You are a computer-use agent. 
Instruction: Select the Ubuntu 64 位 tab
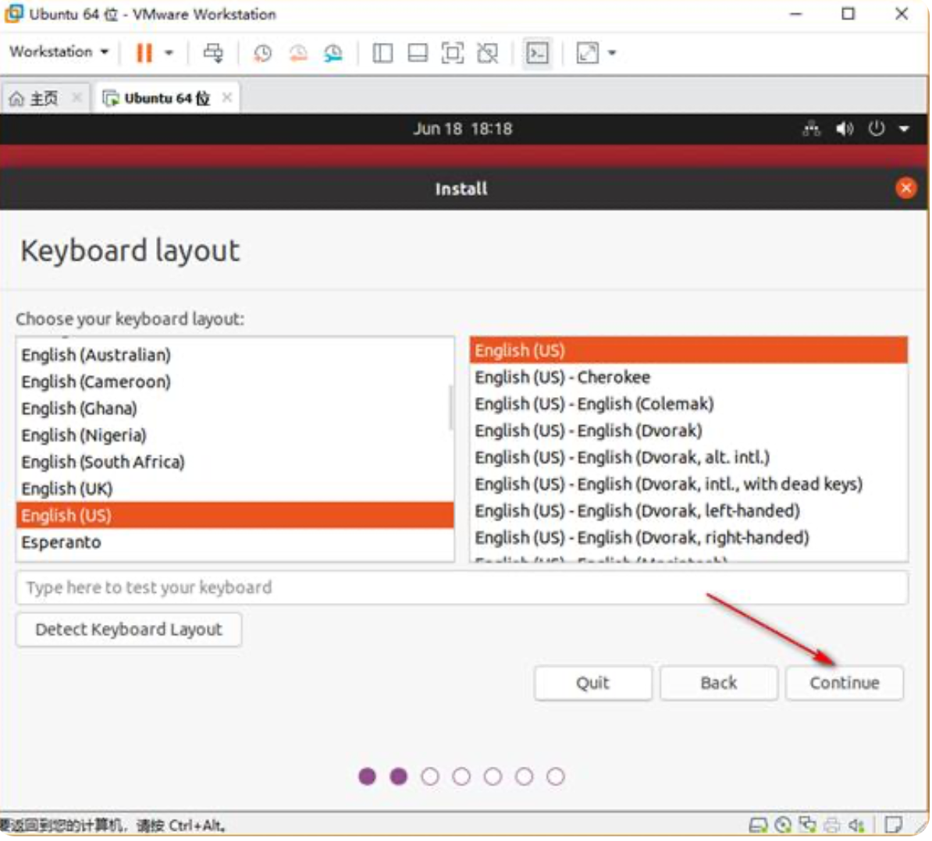(x=157, y=98)
